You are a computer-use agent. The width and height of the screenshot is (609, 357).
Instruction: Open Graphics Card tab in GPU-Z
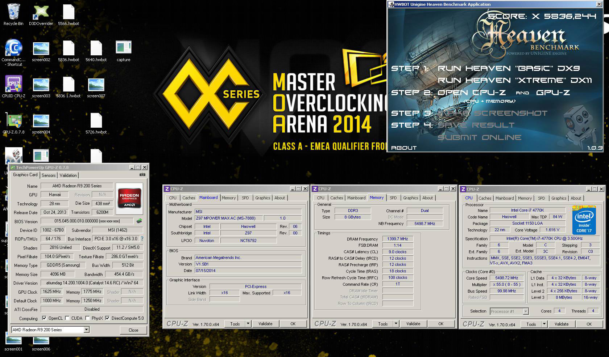25,175
